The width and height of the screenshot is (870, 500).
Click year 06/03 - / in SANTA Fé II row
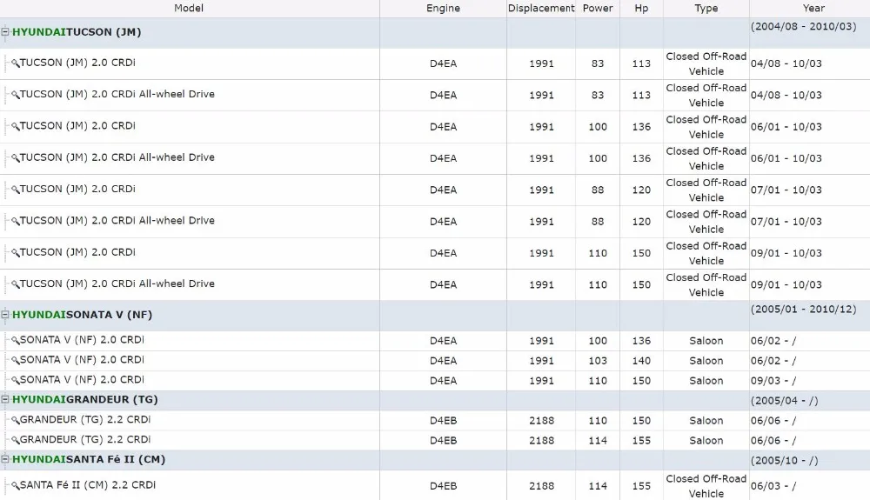click(773, 486)
